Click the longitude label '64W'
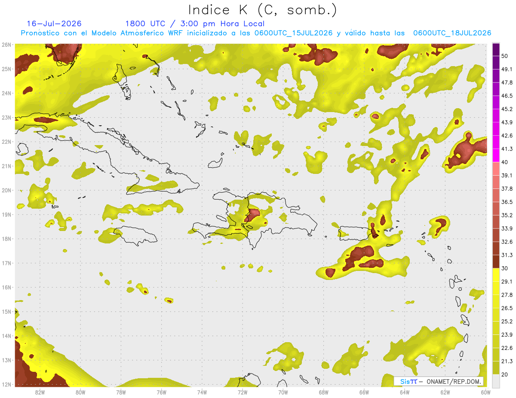516x398 pixels. (x=405, y=392)
